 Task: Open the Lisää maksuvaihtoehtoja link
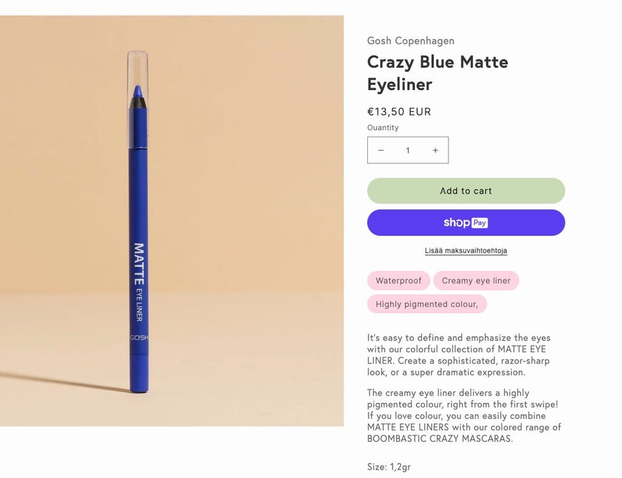click(x=466, y=251)
